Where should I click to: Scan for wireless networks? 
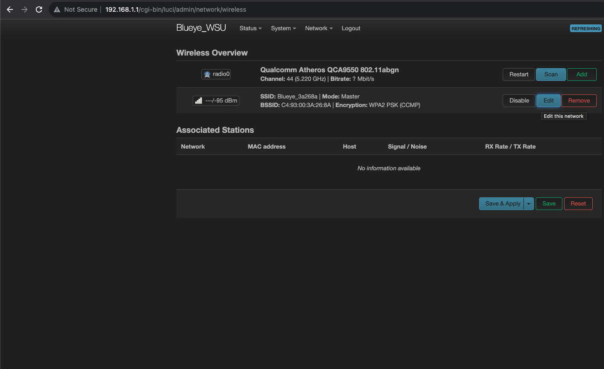point(551,75)
